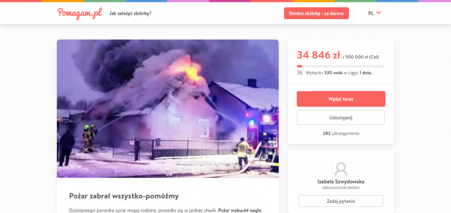
Task: Open the burning house fundraiser photo
Action: 167,109
